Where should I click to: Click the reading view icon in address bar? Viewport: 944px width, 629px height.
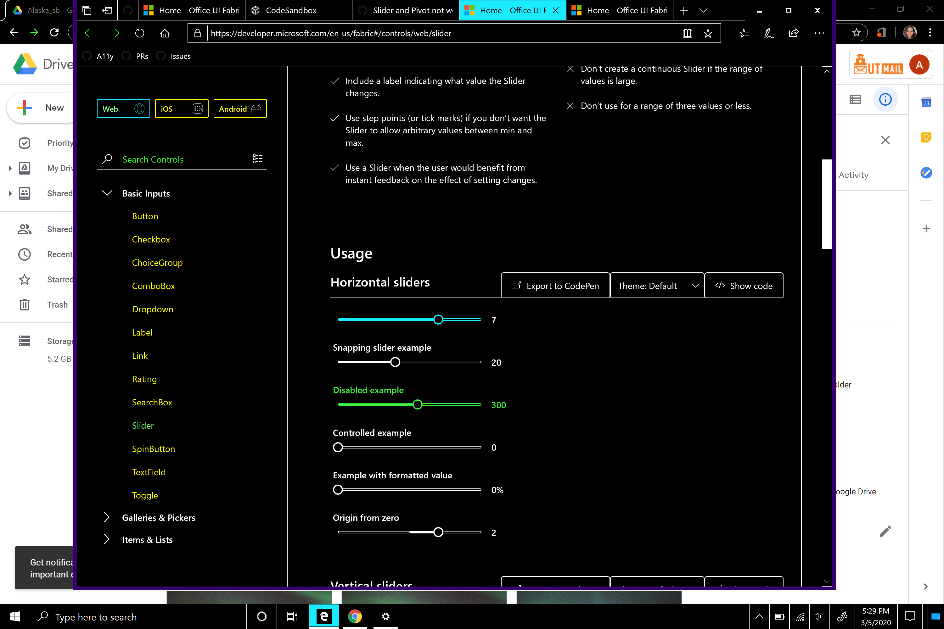[688, 33]
